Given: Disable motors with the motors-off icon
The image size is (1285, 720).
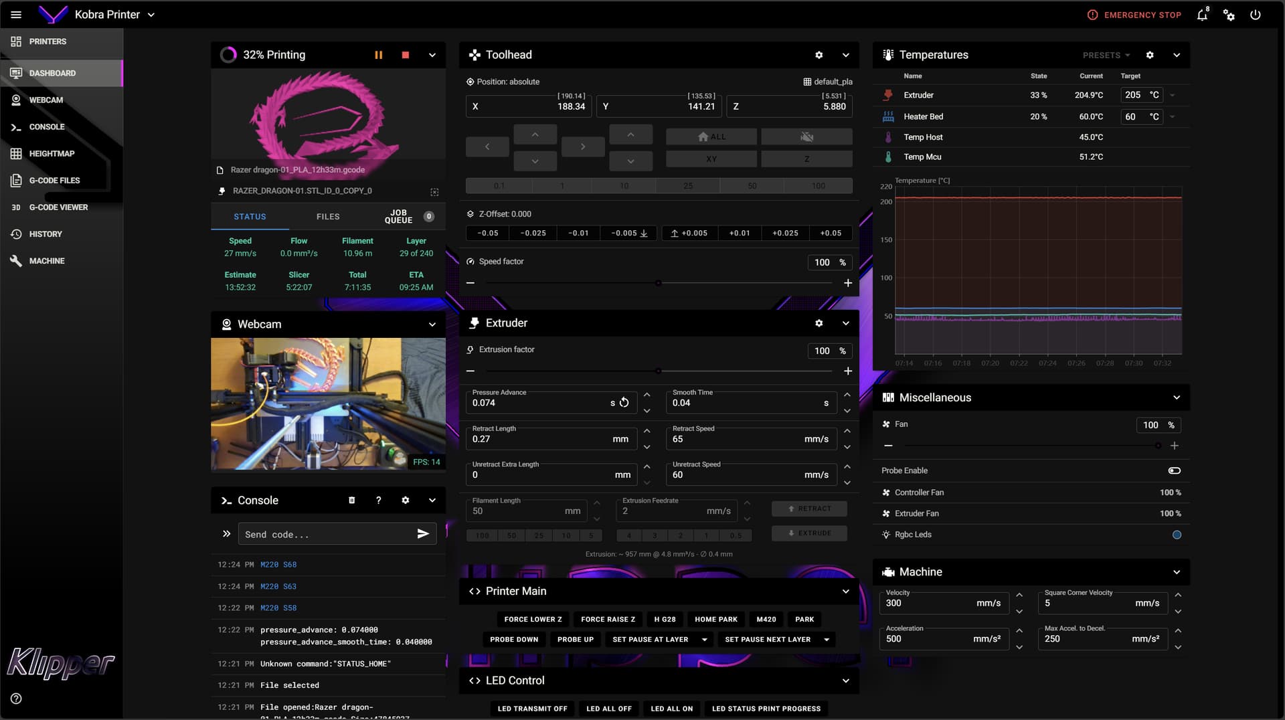Looking at the screenshot, I should pyautogui.click(x=806, y=137).
